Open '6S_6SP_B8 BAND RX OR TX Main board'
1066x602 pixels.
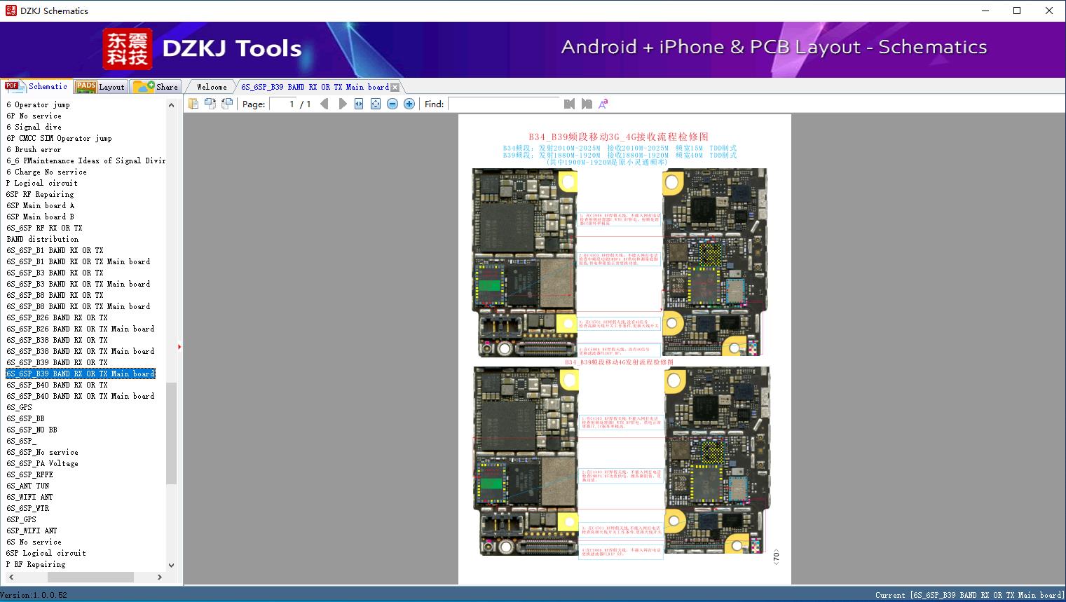(78, 306)
